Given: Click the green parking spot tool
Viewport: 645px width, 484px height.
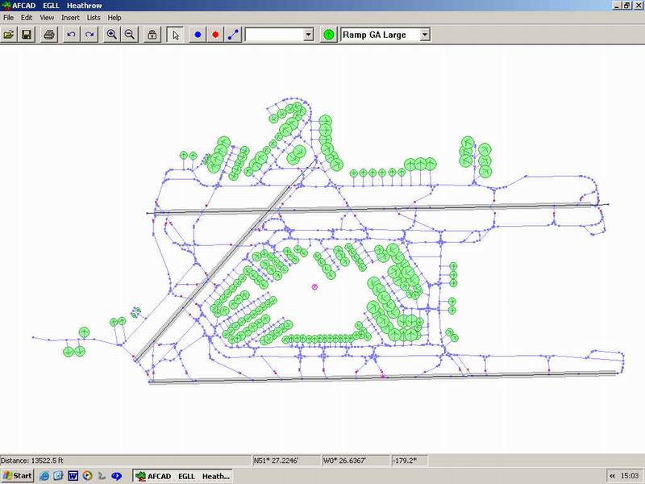Looking at the screenshot, I should click(329, 35).
